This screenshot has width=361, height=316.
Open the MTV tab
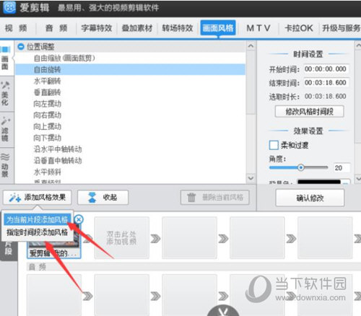coord(258,28)
